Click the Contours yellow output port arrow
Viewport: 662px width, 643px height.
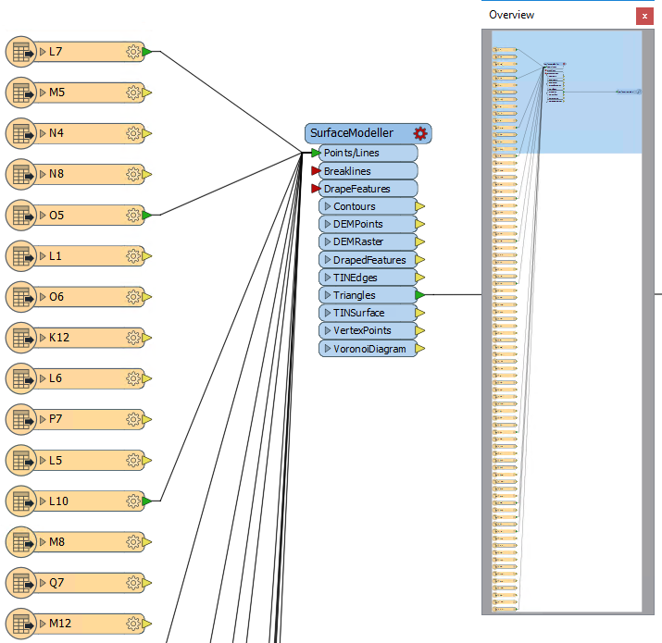coord(419,206)
